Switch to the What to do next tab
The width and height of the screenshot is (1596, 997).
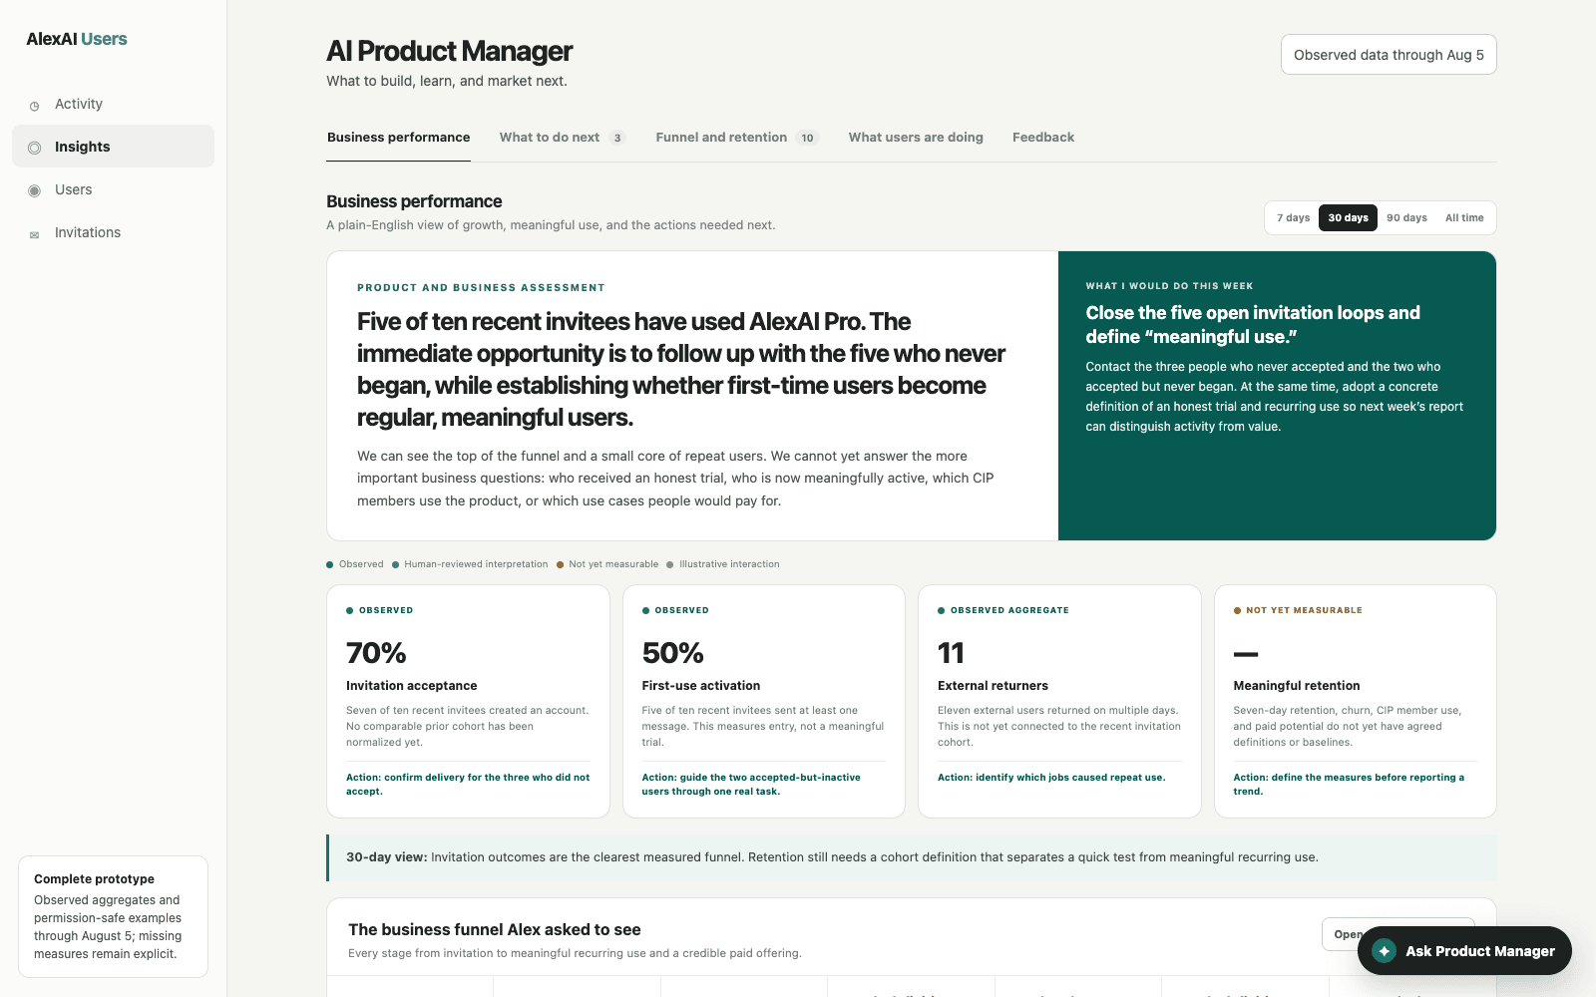coord(562,138)
